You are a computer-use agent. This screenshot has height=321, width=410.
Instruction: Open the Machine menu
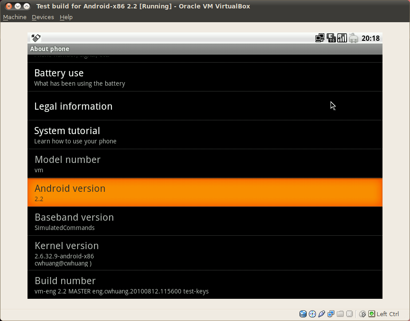pos(15,17)
